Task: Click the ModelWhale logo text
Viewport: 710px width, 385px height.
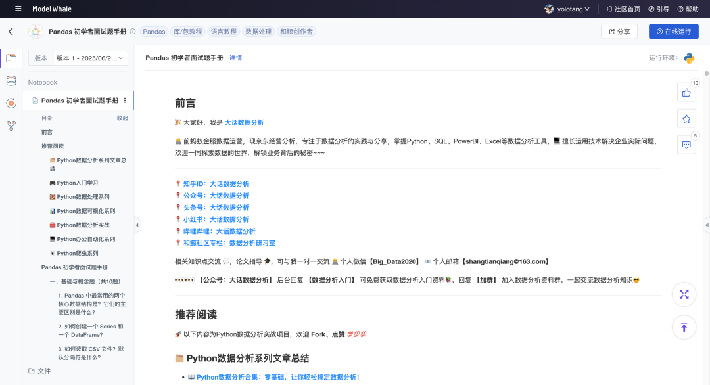Action: tap(52, 9)
